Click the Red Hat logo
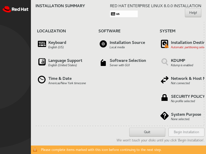This screenshot has width=206, height=154. click(15, 9)
